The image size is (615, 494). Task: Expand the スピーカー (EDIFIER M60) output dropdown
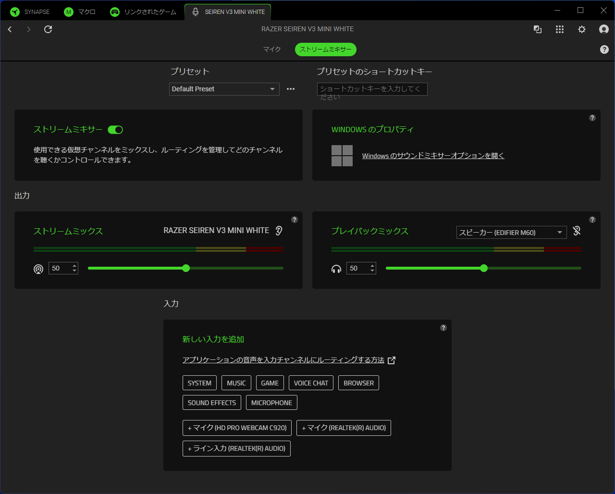tap(511, 233)
